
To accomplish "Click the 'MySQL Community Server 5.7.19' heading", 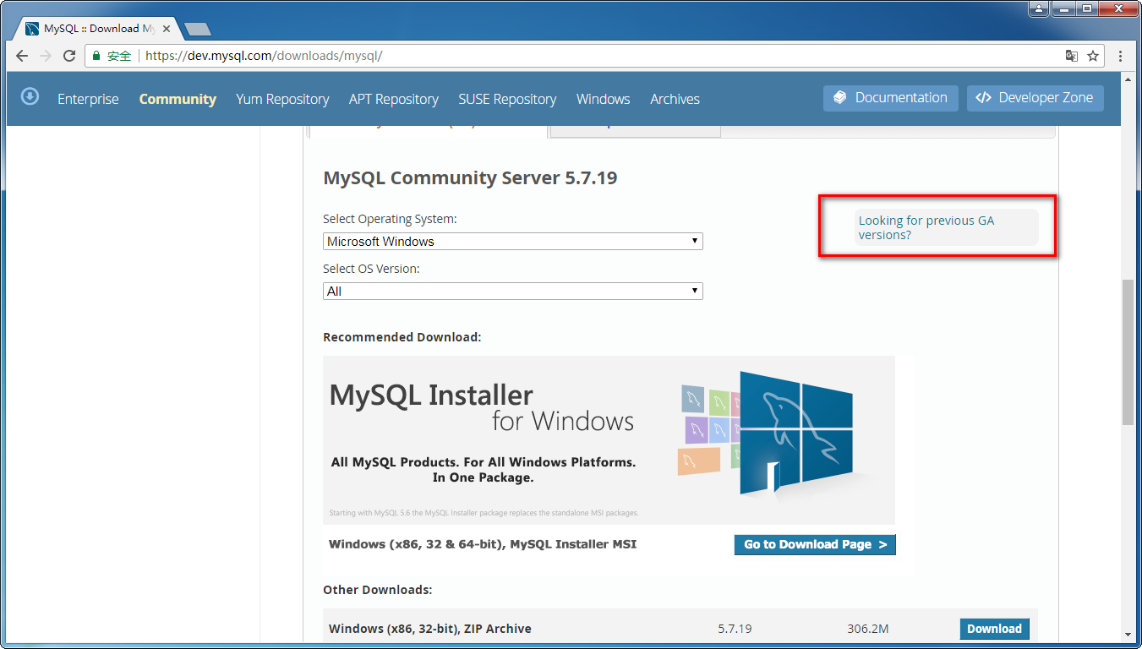I will pos(470,178).
